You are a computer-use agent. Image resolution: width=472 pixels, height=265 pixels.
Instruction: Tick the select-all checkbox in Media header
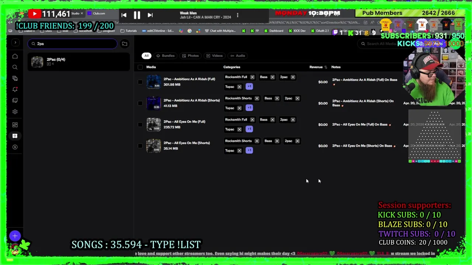click(x=140, y=67)
